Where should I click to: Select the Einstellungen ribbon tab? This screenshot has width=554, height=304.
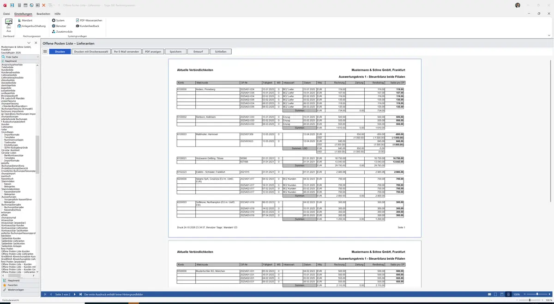click(x=23, y=14)
